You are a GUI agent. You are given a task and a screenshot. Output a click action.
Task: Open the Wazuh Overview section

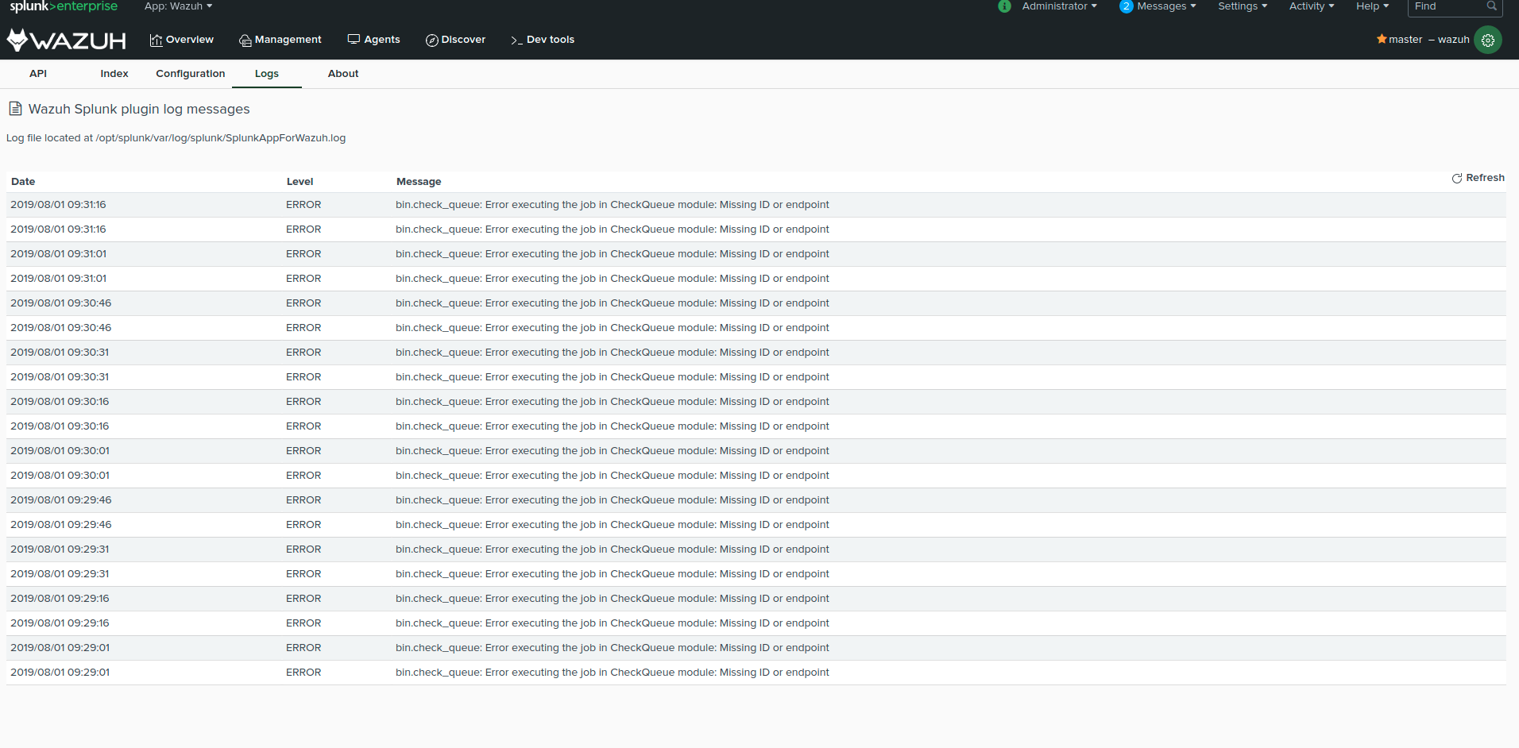(x=182, y=40)
